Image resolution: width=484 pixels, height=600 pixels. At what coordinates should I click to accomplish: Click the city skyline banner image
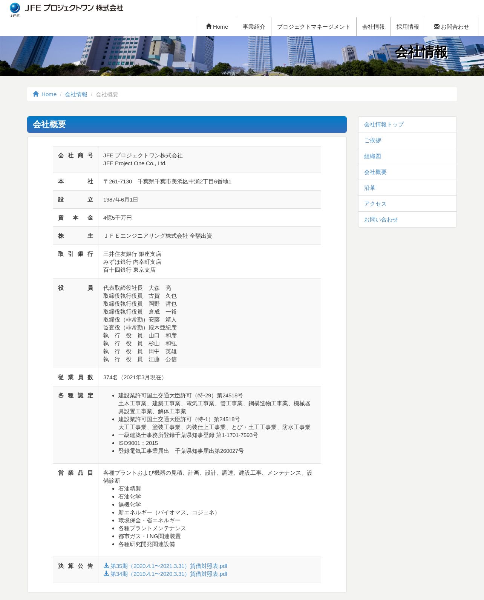(242, 56)
